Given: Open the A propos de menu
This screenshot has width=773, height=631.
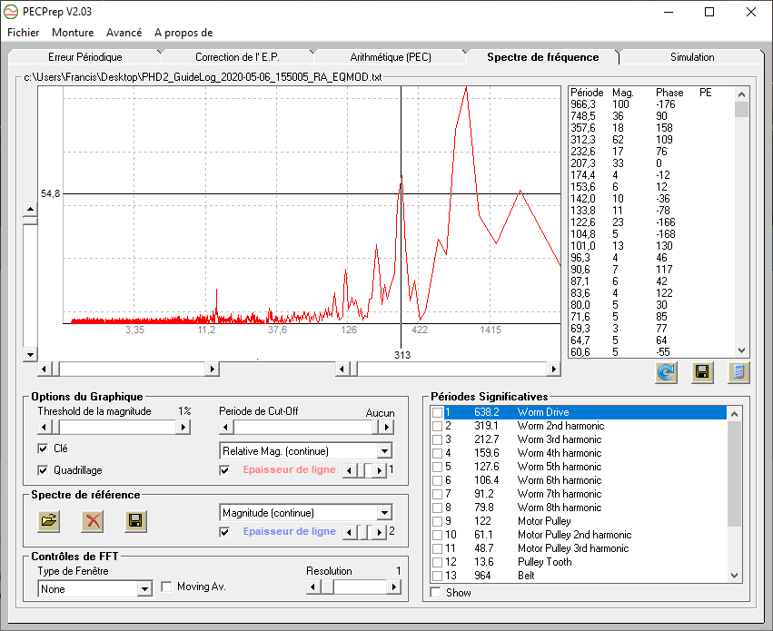Looking at the screenshot, I should coord(183,33).
